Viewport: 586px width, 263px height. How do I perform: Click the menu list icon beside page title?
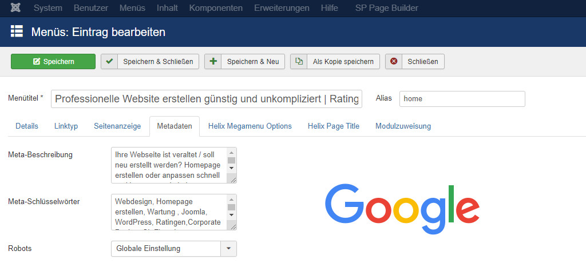[17, 32]
